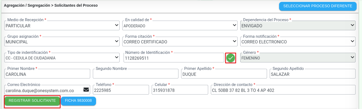The width and height of the screenshot is (362, 109).
Task: Focus the Primer Nombre field
Action: point(47,74)
